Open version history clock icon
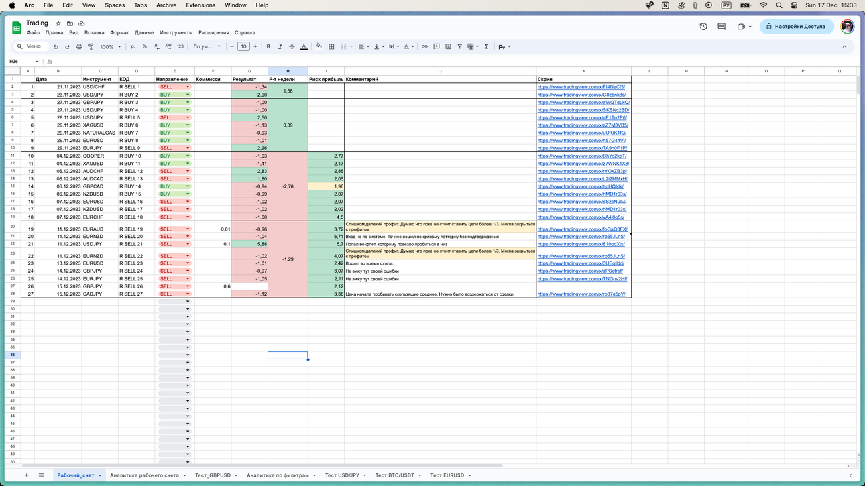This screenshot has height=486, width=865. click(703, 27)
